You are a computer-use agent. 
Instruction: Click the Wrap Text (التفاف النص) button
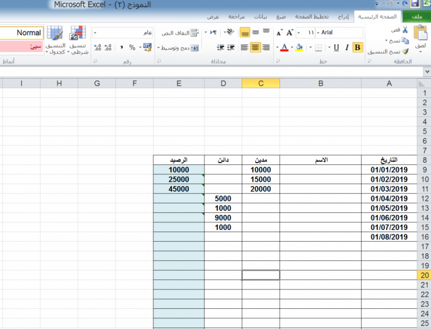tap(180, 33)
